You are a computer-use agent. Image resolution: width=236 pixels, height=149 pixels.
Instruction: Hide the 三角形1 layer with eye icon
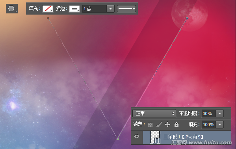(x=137, y=136)
